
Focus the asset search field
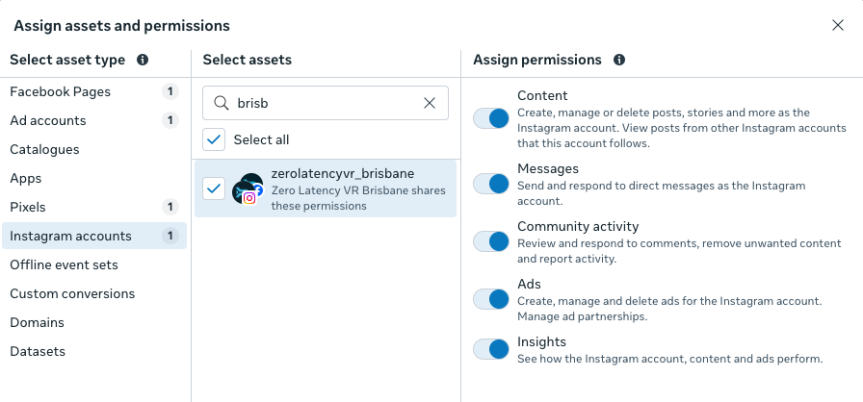[x=326, y=103]
